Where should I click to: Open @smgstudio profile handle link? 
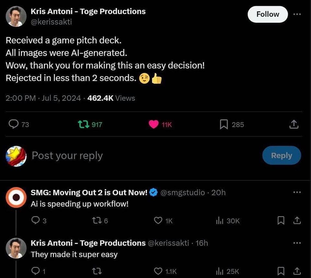tap(182, 192)
